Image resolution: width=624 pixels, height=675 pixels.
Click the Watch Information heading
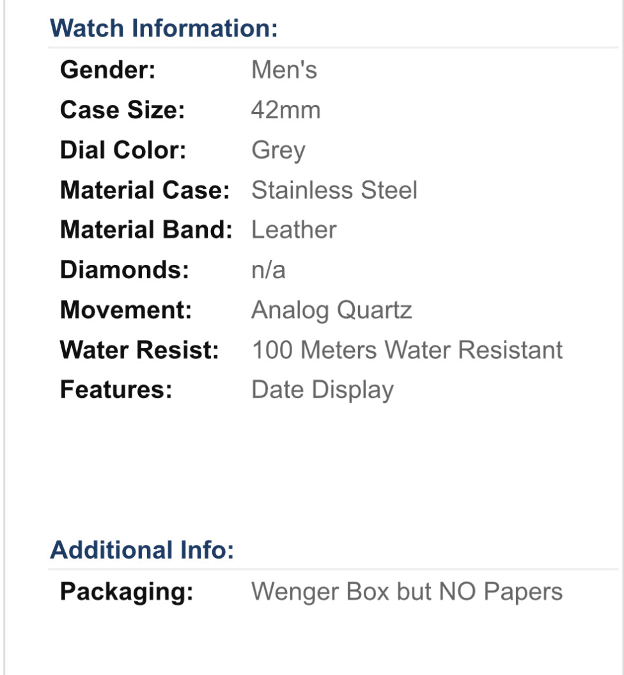164,29
